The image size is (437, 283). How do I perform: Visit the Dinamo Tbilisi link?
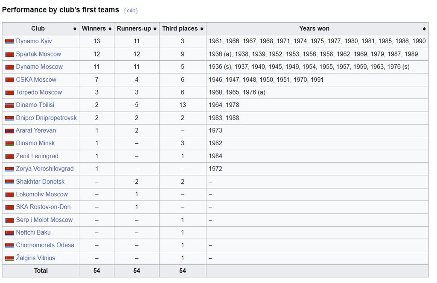(35, 105)
